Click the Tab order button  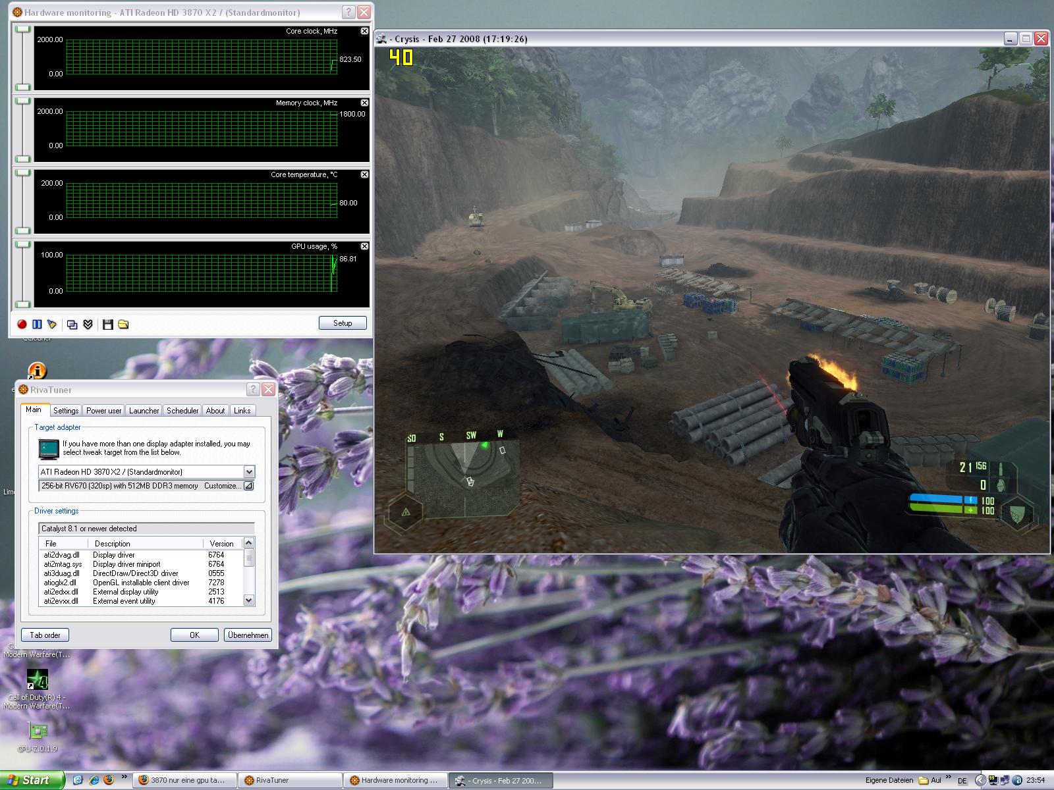click(45, 635)
